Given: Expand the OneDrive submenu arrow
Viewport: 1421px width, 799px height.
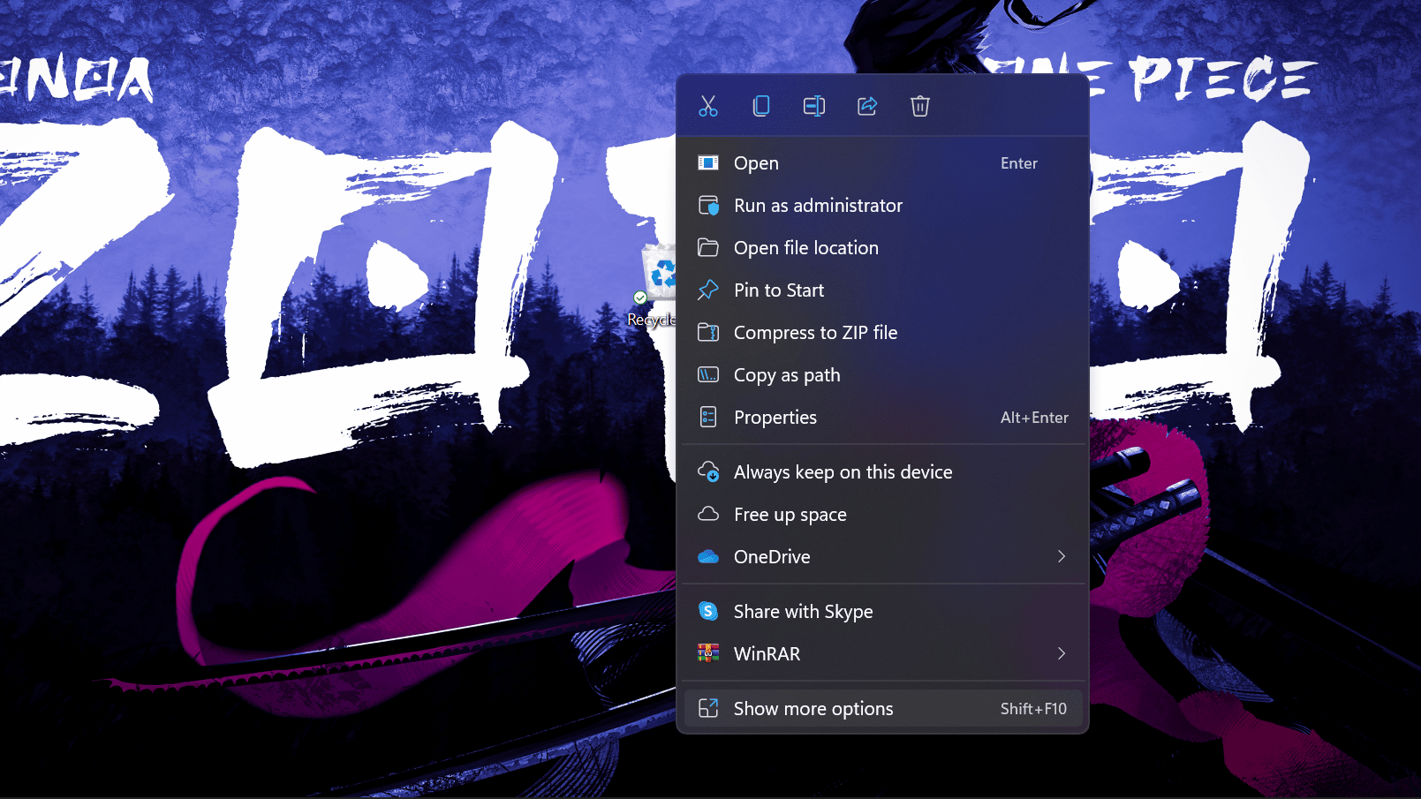Looking at the screenshot, I should point(1062,556).
